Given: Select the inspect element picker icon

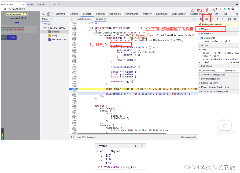Looking at the screenshot, I should [x=44, y=14].
